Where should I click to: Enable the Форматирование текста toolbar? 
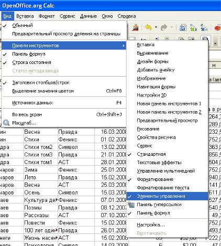pyautogui.click(x=167, y=188)
